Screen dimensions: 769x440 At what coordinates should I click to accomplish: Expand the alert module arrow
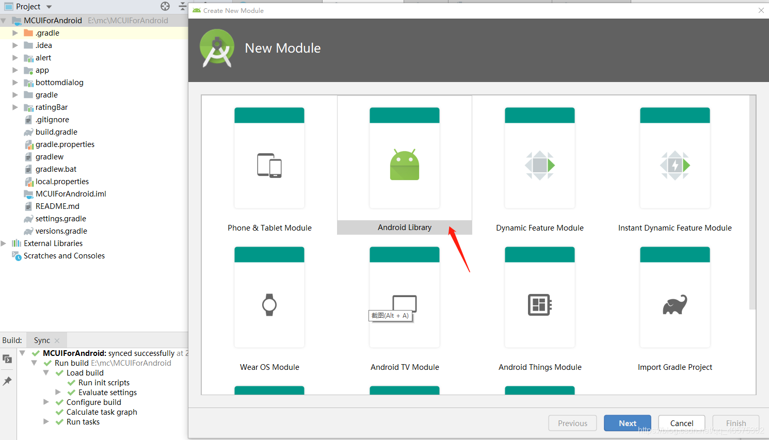coord(15,58)
